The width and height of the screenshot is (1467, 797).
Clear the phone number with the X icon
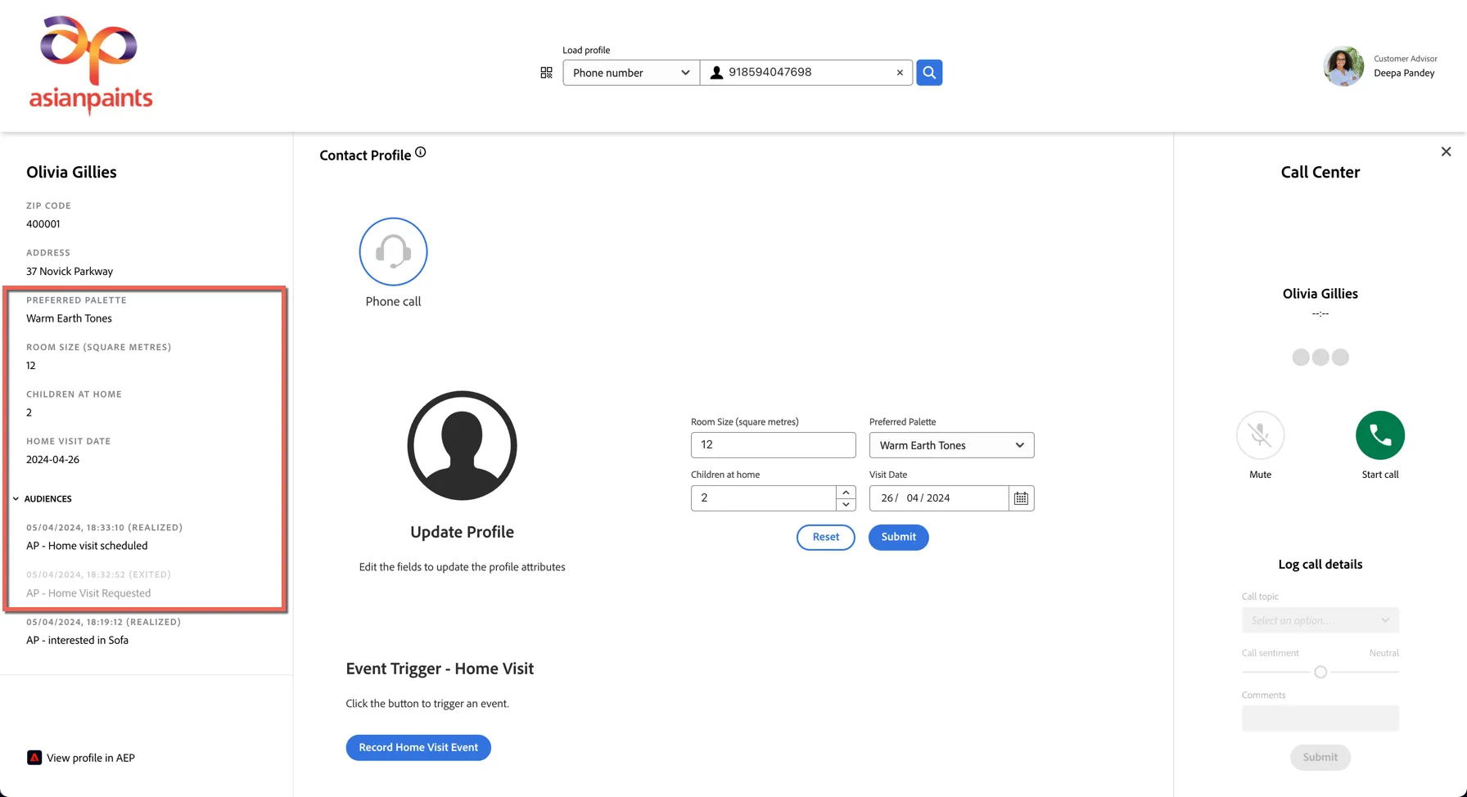900,73
